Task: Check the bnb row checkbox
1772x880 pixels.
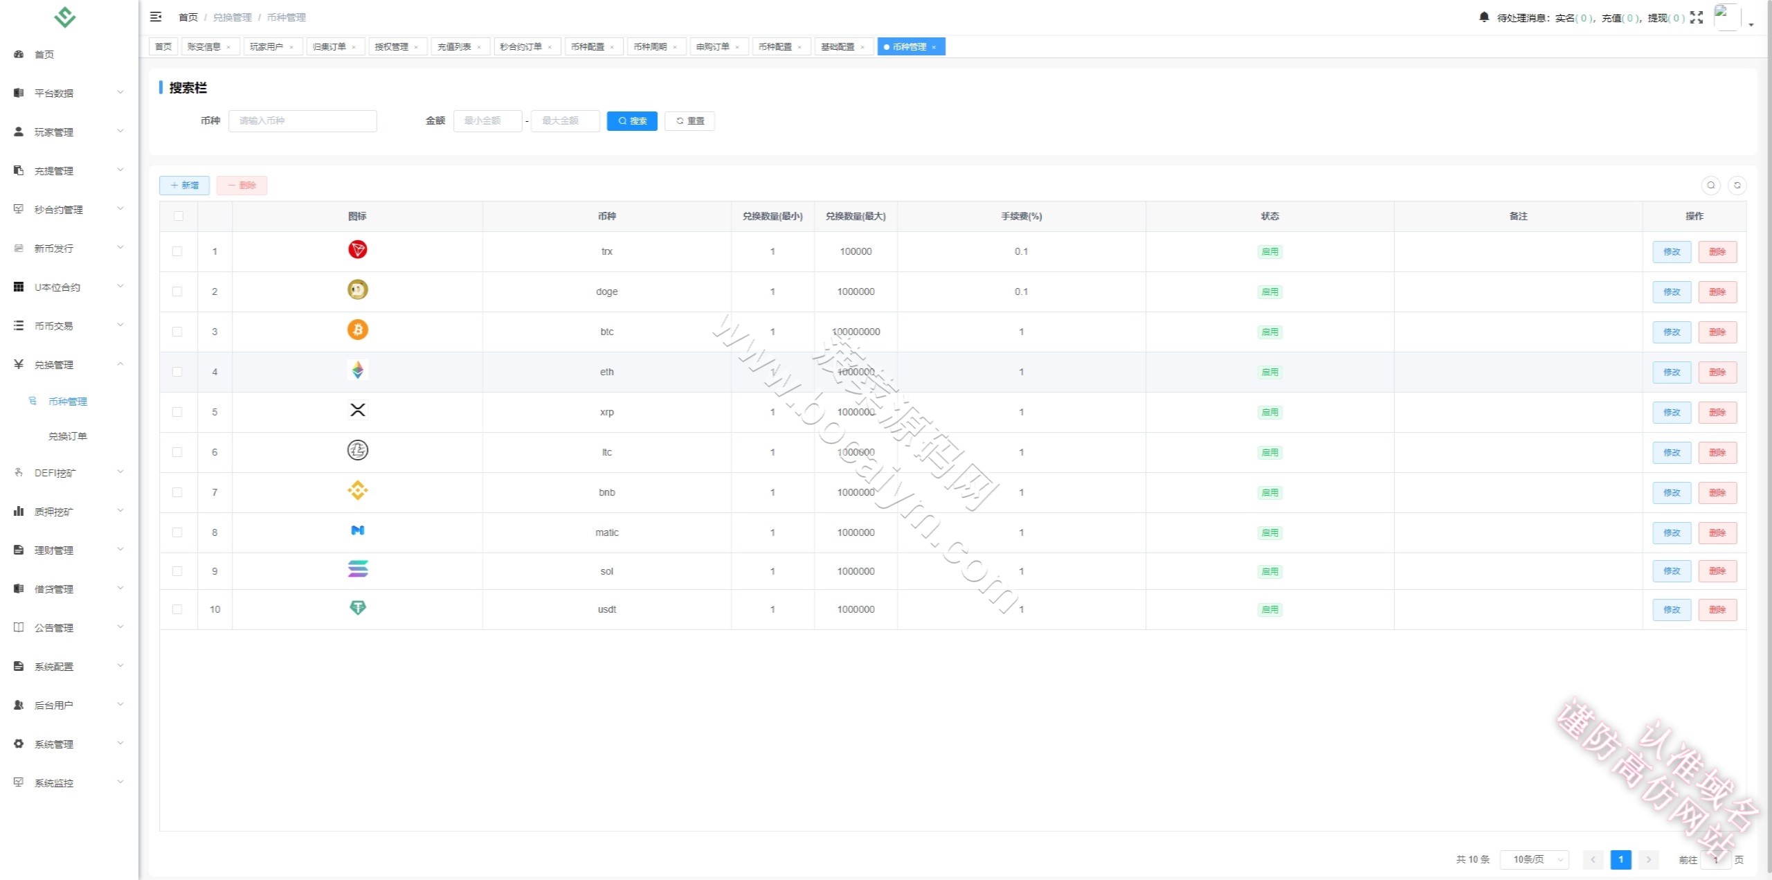Action: (177, 492)
